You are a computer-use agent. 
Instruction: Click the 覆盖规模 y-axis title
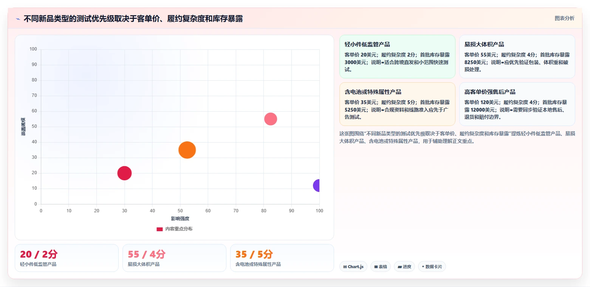click(x=23, y=127)
